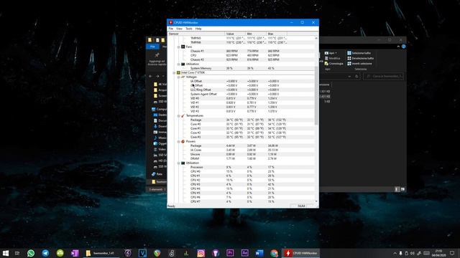Open Instagram from the taskbar
Screen dimensions: 460x258
(x=201, y=253)
